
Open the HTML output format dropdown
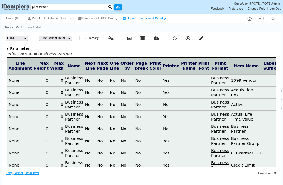click(17, 38)
